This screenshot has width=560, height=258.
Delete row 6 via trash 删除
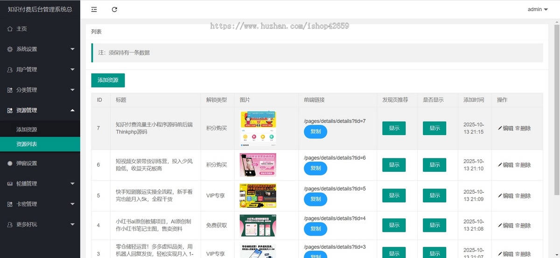(x=523, y=165)
